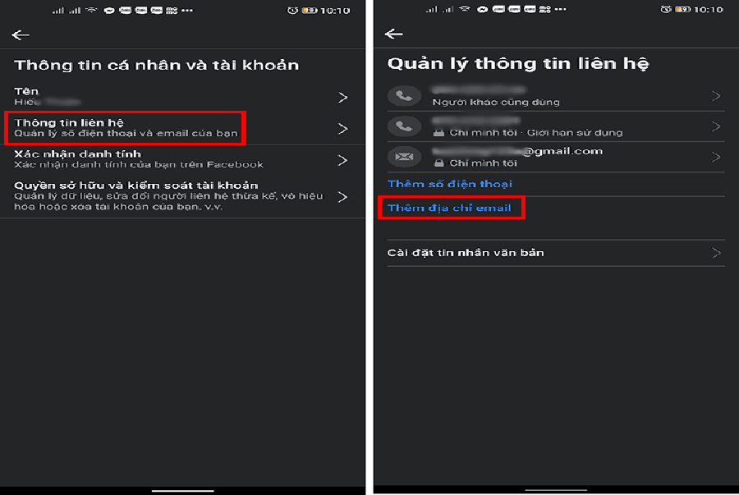
Task: Tap Thêm số điện thoại link
Action: pos(450,184)
